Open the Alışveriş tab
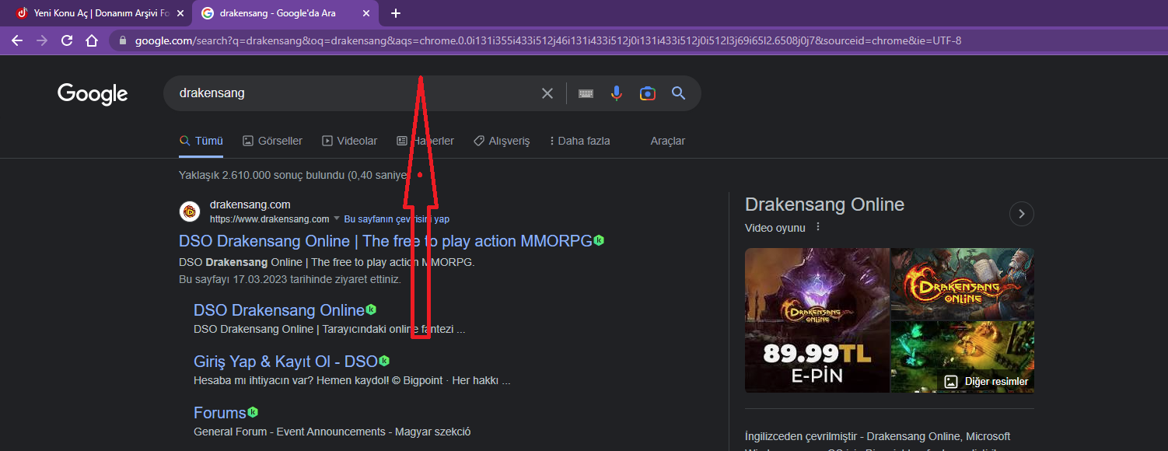Image resolution: width=1168 pixels, height=451 pixels. 501,141
